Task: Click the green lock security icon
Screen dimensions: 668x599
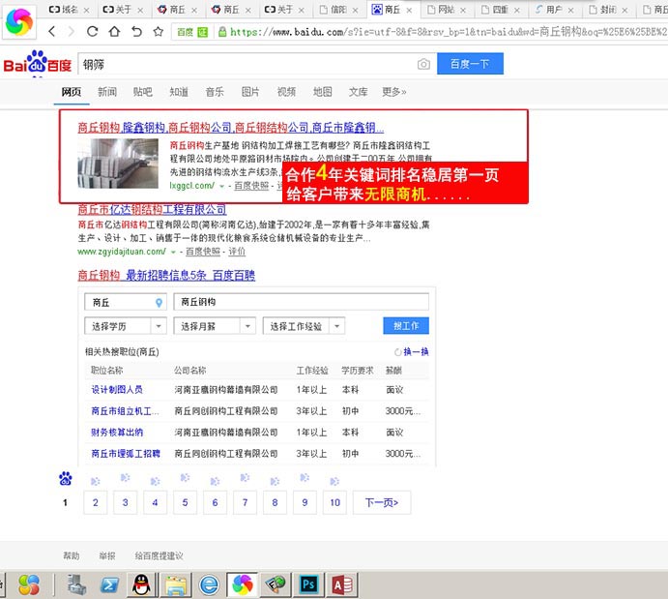Action: click(x=222, y=32)
